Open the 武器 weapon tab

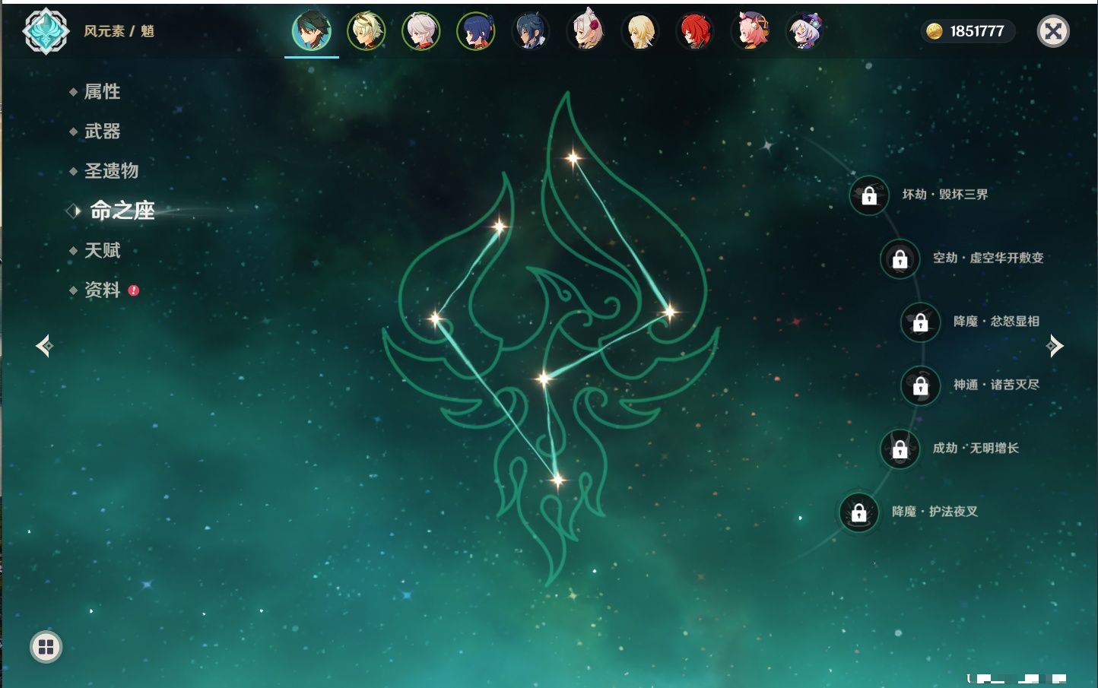(102, 132)
